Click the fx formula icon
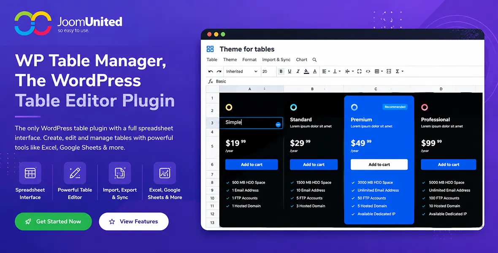This screenshot has width=498, height=253. point(210,81)
